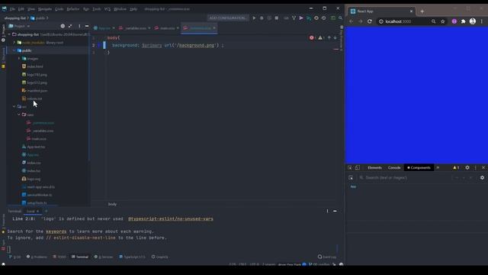Viewport: 488px width, 275px height.
Task: Open the Window menu
Action: tap(120, 9)
